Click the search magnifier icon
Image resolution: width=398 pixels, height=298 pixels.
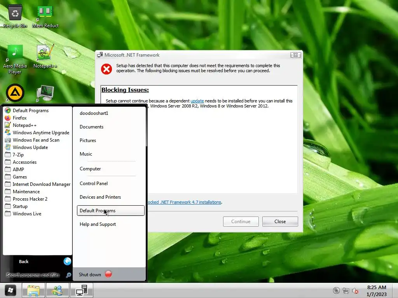tap(68, 275)
